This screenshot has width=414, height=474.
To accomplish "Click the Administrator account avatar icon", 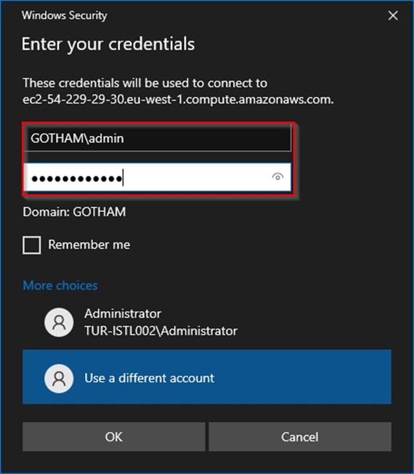I will tap(59, 322).
